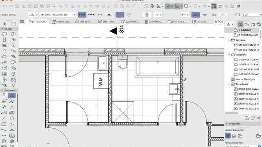Select the Angle Dimension tool
The height and width of the screenshot is (147, 262).
click(12, 101)
